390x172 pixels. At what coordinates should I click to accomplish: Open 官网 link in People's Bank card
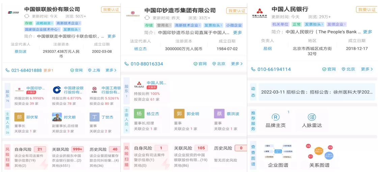point(329,69)
